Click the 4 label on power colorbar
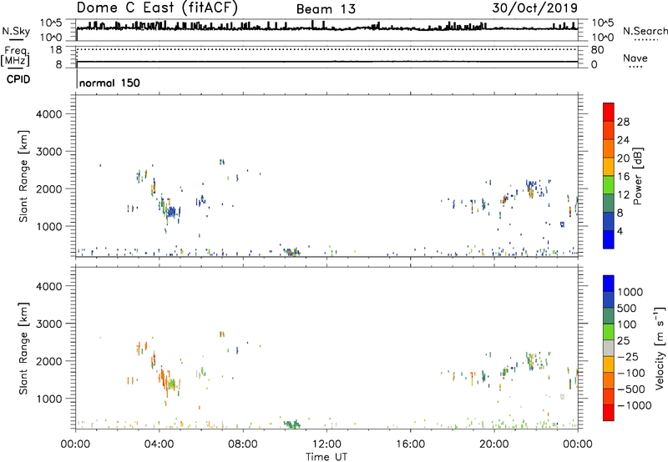 (x=620, y=231)
